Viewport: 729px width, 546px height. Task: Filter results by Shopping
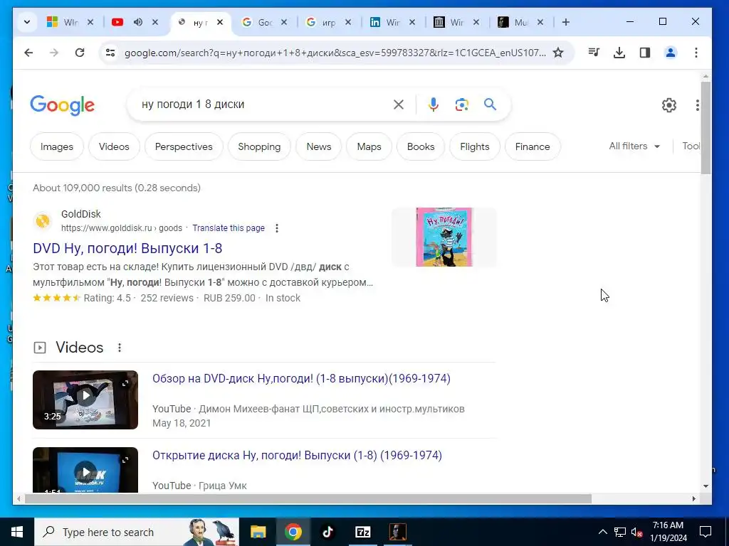pyautogui.click(x=259, y=146)
